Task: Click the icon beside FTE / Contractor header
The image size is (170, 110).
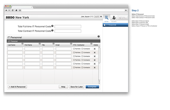Action: click(x=91, y=44)
